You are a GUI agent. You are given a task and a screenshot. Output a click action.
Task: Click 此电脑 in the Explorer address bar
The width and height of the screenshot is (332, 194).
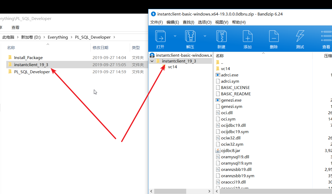pos(8,37)
